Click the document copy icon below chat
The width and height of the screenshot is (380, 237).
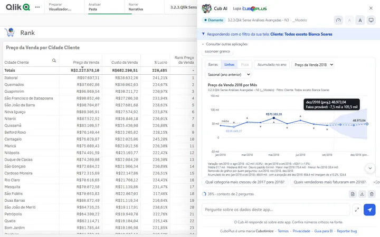tap(353, 194)
